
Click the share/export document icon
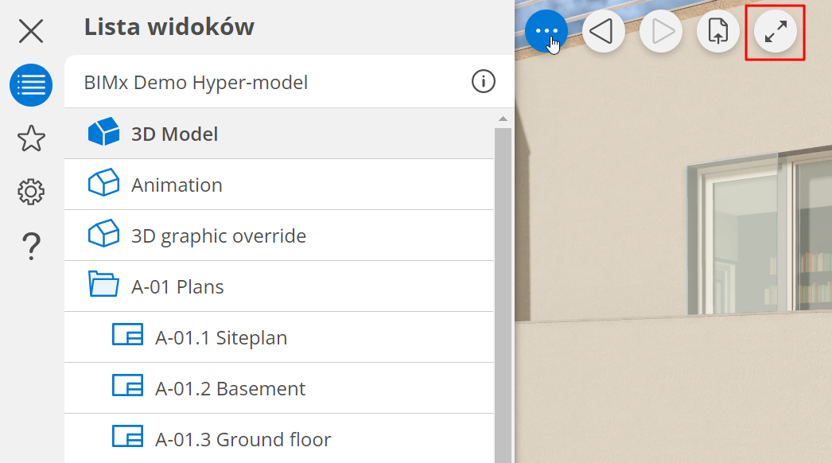click(x=718, y=32)
